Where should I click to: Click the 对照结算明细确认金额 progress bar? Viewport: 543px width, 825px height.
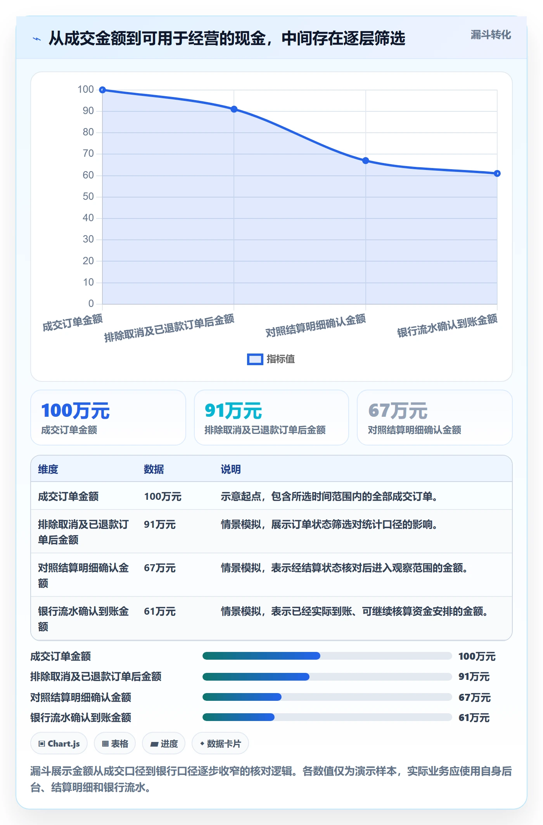pyautogui.click(x=327, y=697)
